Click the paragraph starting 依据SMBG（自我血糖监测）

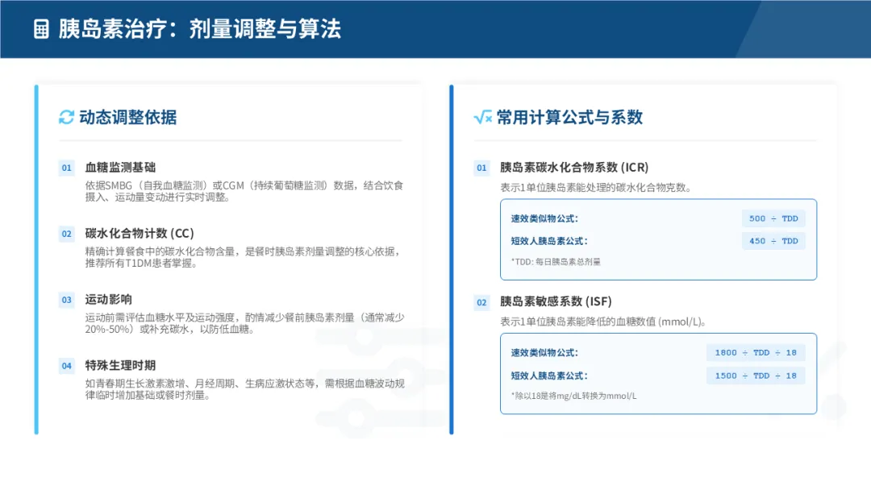click(244, 191)
